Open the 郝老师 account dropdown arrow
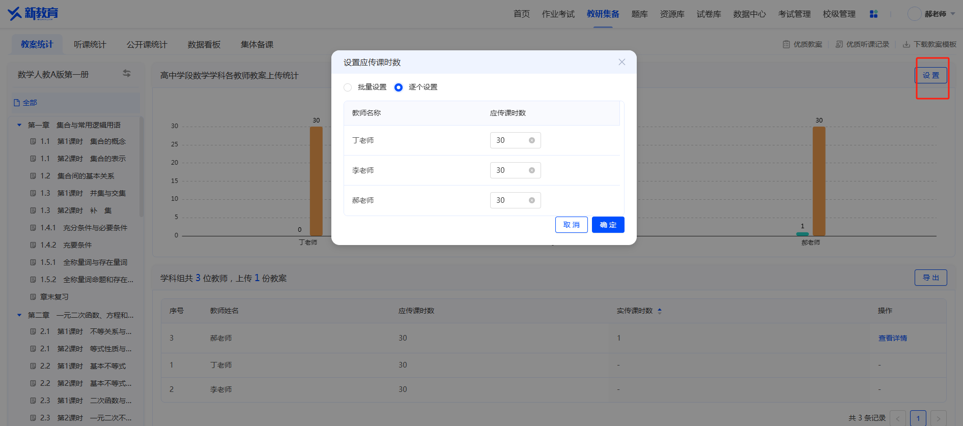Image resolution: width=963 pixels, height=426 pixels. (x=953, y=14)
